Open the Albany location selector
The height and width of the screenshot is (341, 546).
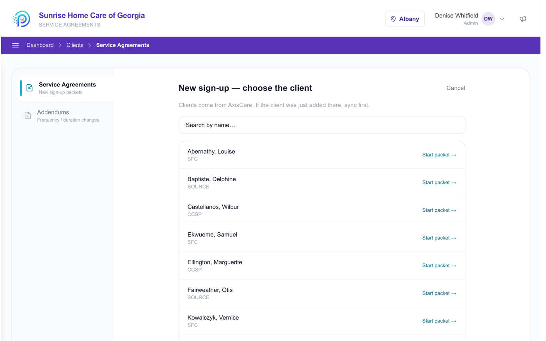[x=405, y=19]
